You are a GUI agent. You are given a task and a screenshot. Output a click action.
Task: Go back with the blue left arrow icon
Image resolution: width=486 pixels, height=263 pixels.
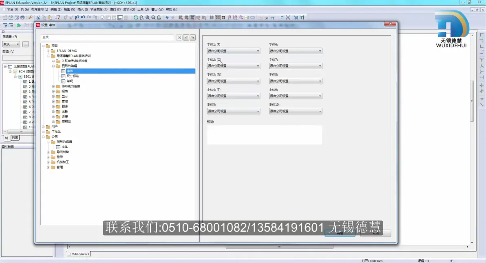(x=167, y=18)
